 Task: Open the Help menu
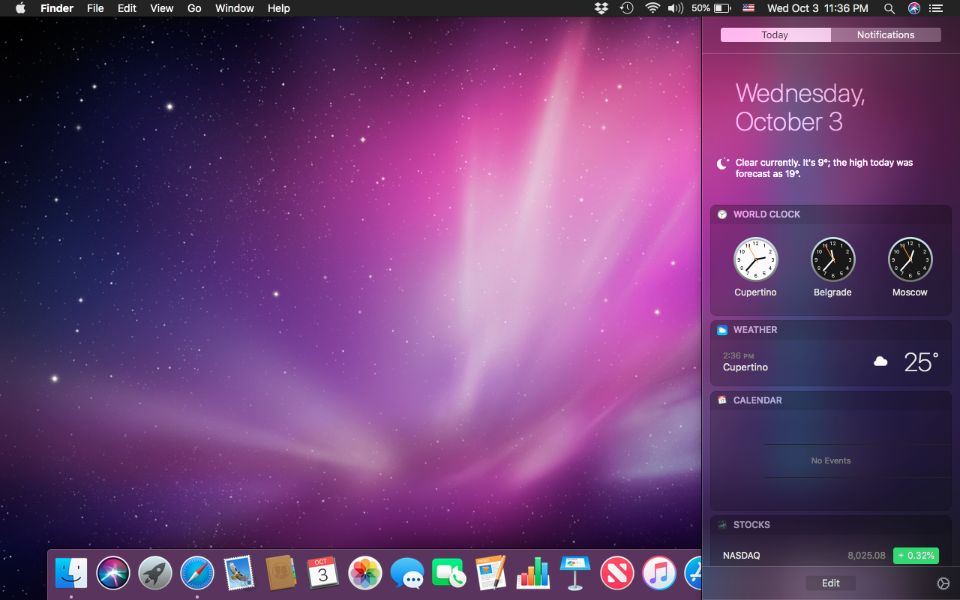click(x=279, y=8)
